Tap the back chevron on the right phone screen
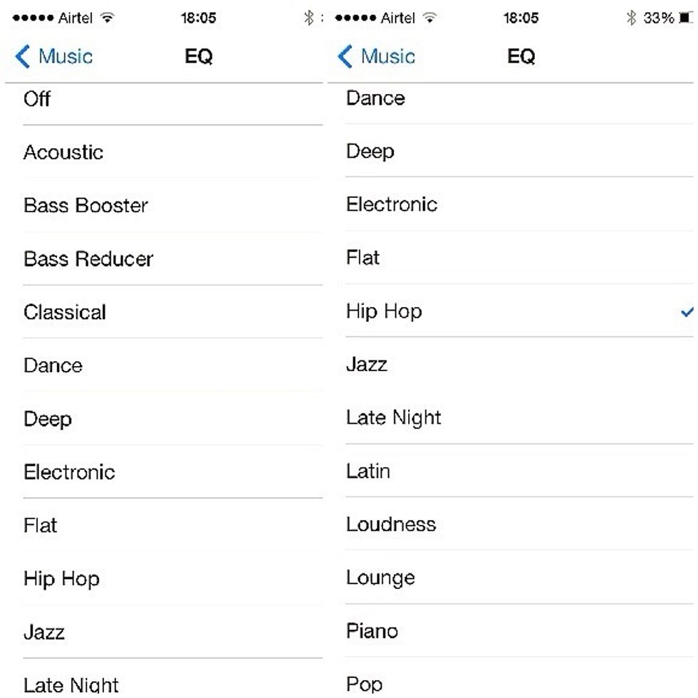The width and height of the screenshot is (698, 698). 345,57
